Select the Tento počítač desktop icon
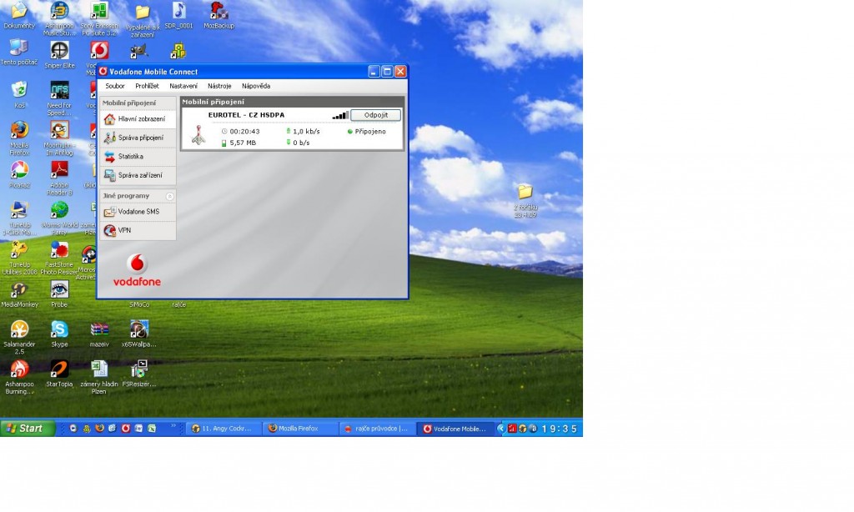Image resolution: width=854 pixels, height=512 pixels. click(x=19, y=53)
